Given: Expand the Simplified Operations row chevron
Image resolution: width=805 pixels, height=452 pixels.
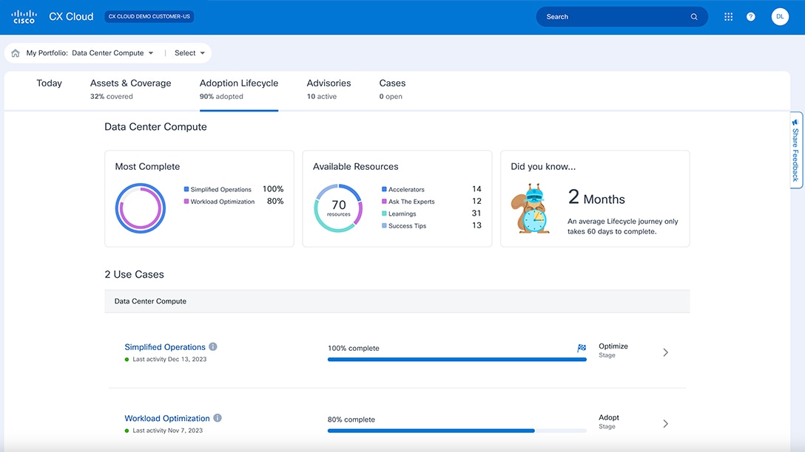Looking at the screenshot, I should (665, 352).
